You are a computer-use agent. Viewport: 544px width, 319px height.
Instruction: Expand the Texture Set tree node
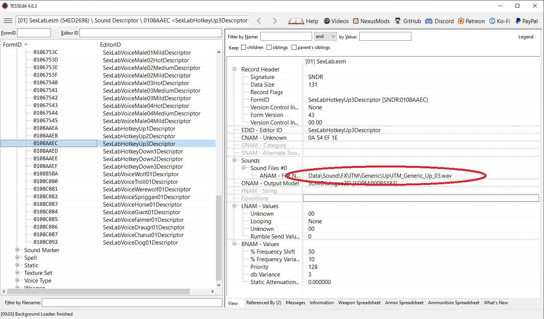[x=17, y=273]
